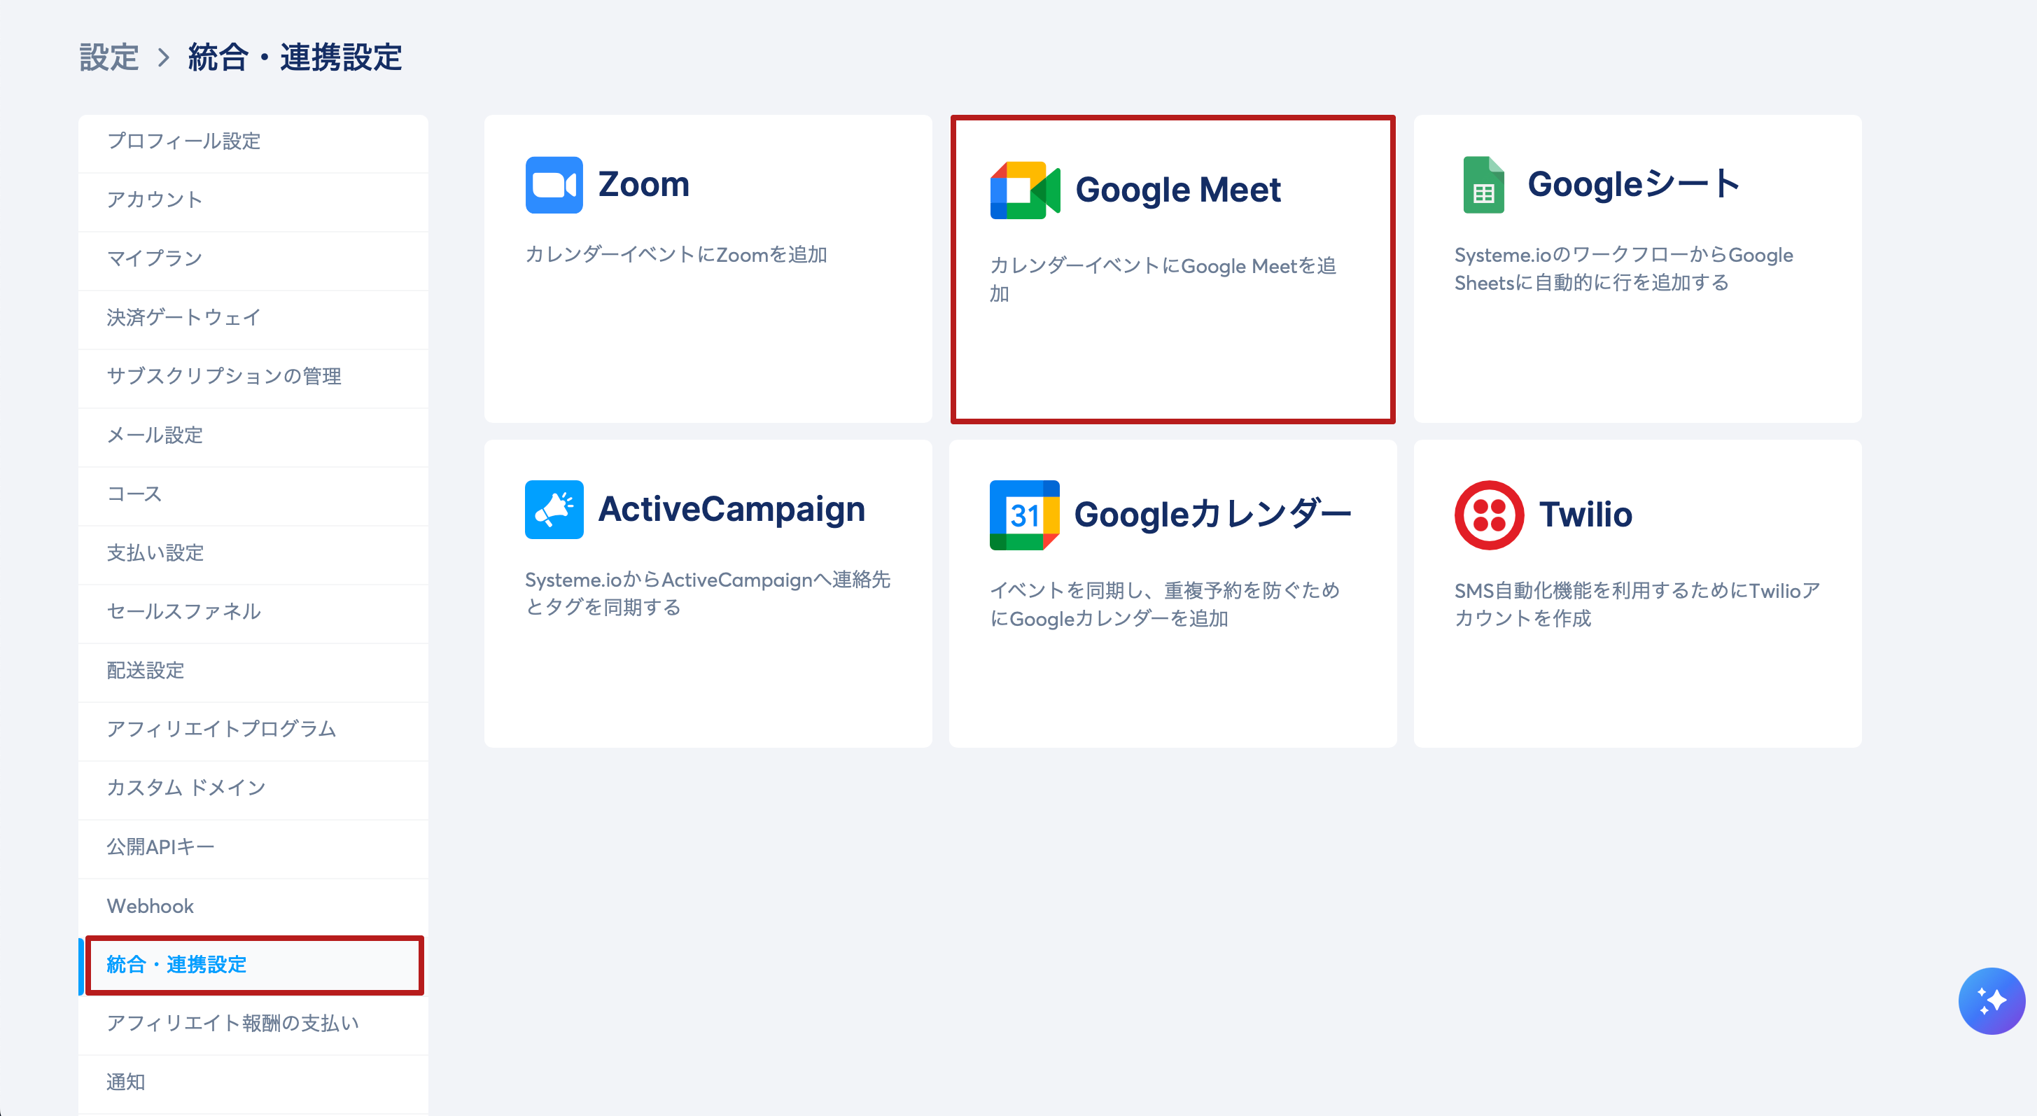Image resolution: width=2037 pixels, height=1116 pixels.
Task: Click the breadcrumb chevron arrow
Action: (164, 57)
